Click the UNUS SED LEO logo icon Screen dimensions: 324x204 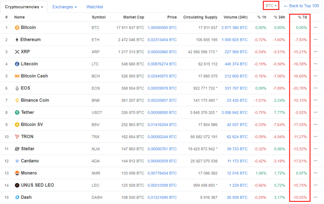point(17,185)
